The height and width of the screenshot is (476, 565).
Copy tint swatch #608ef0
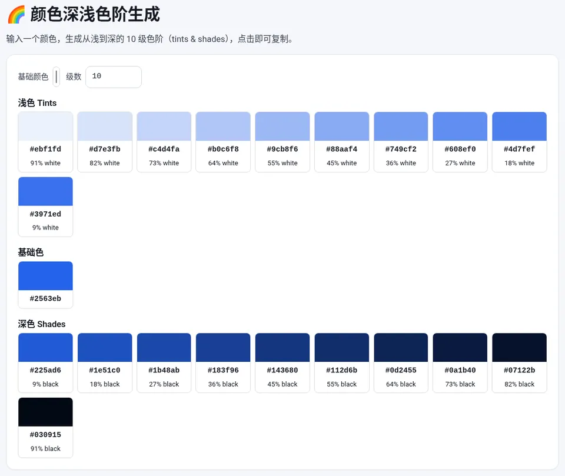pos(460,142)
